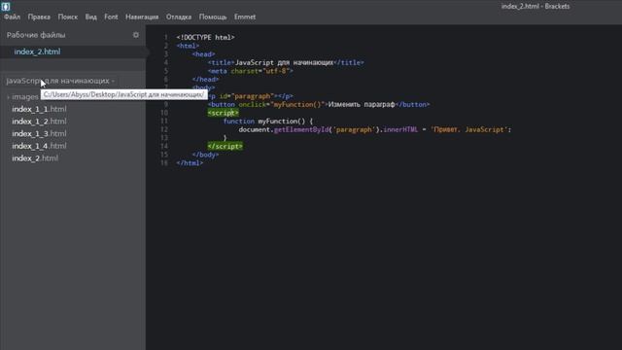Open the Поиск menu
This screenshot has height=350, width=622.
[x=68, y=17]
